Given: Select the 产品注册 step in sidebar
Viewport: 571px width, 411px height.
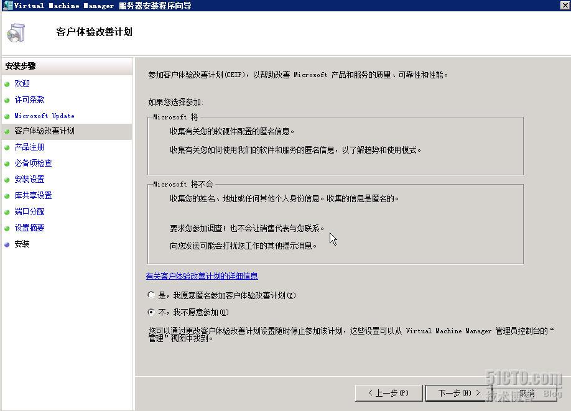Looking at the screenshot, I should (29, 147).
